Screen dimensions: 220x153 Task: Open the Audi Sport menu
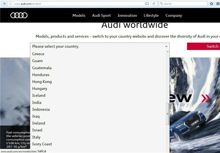tap(102, 15)
